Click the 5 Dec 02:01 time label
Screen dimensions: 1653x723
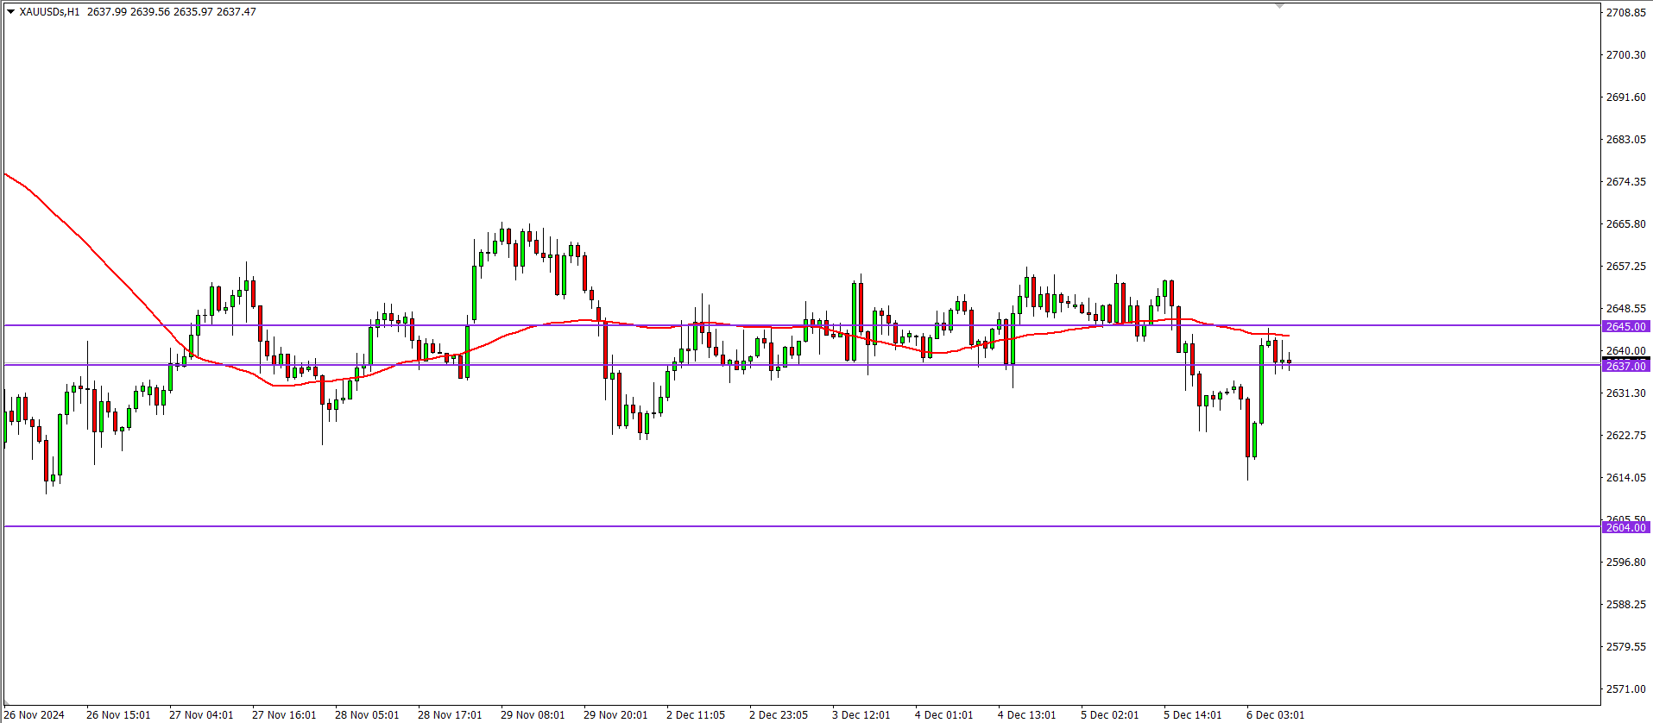(1110, 714)
